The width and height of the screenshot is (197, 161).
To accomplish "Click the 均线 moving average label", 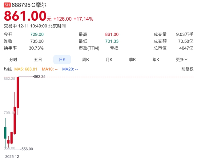I will [8, 69].
